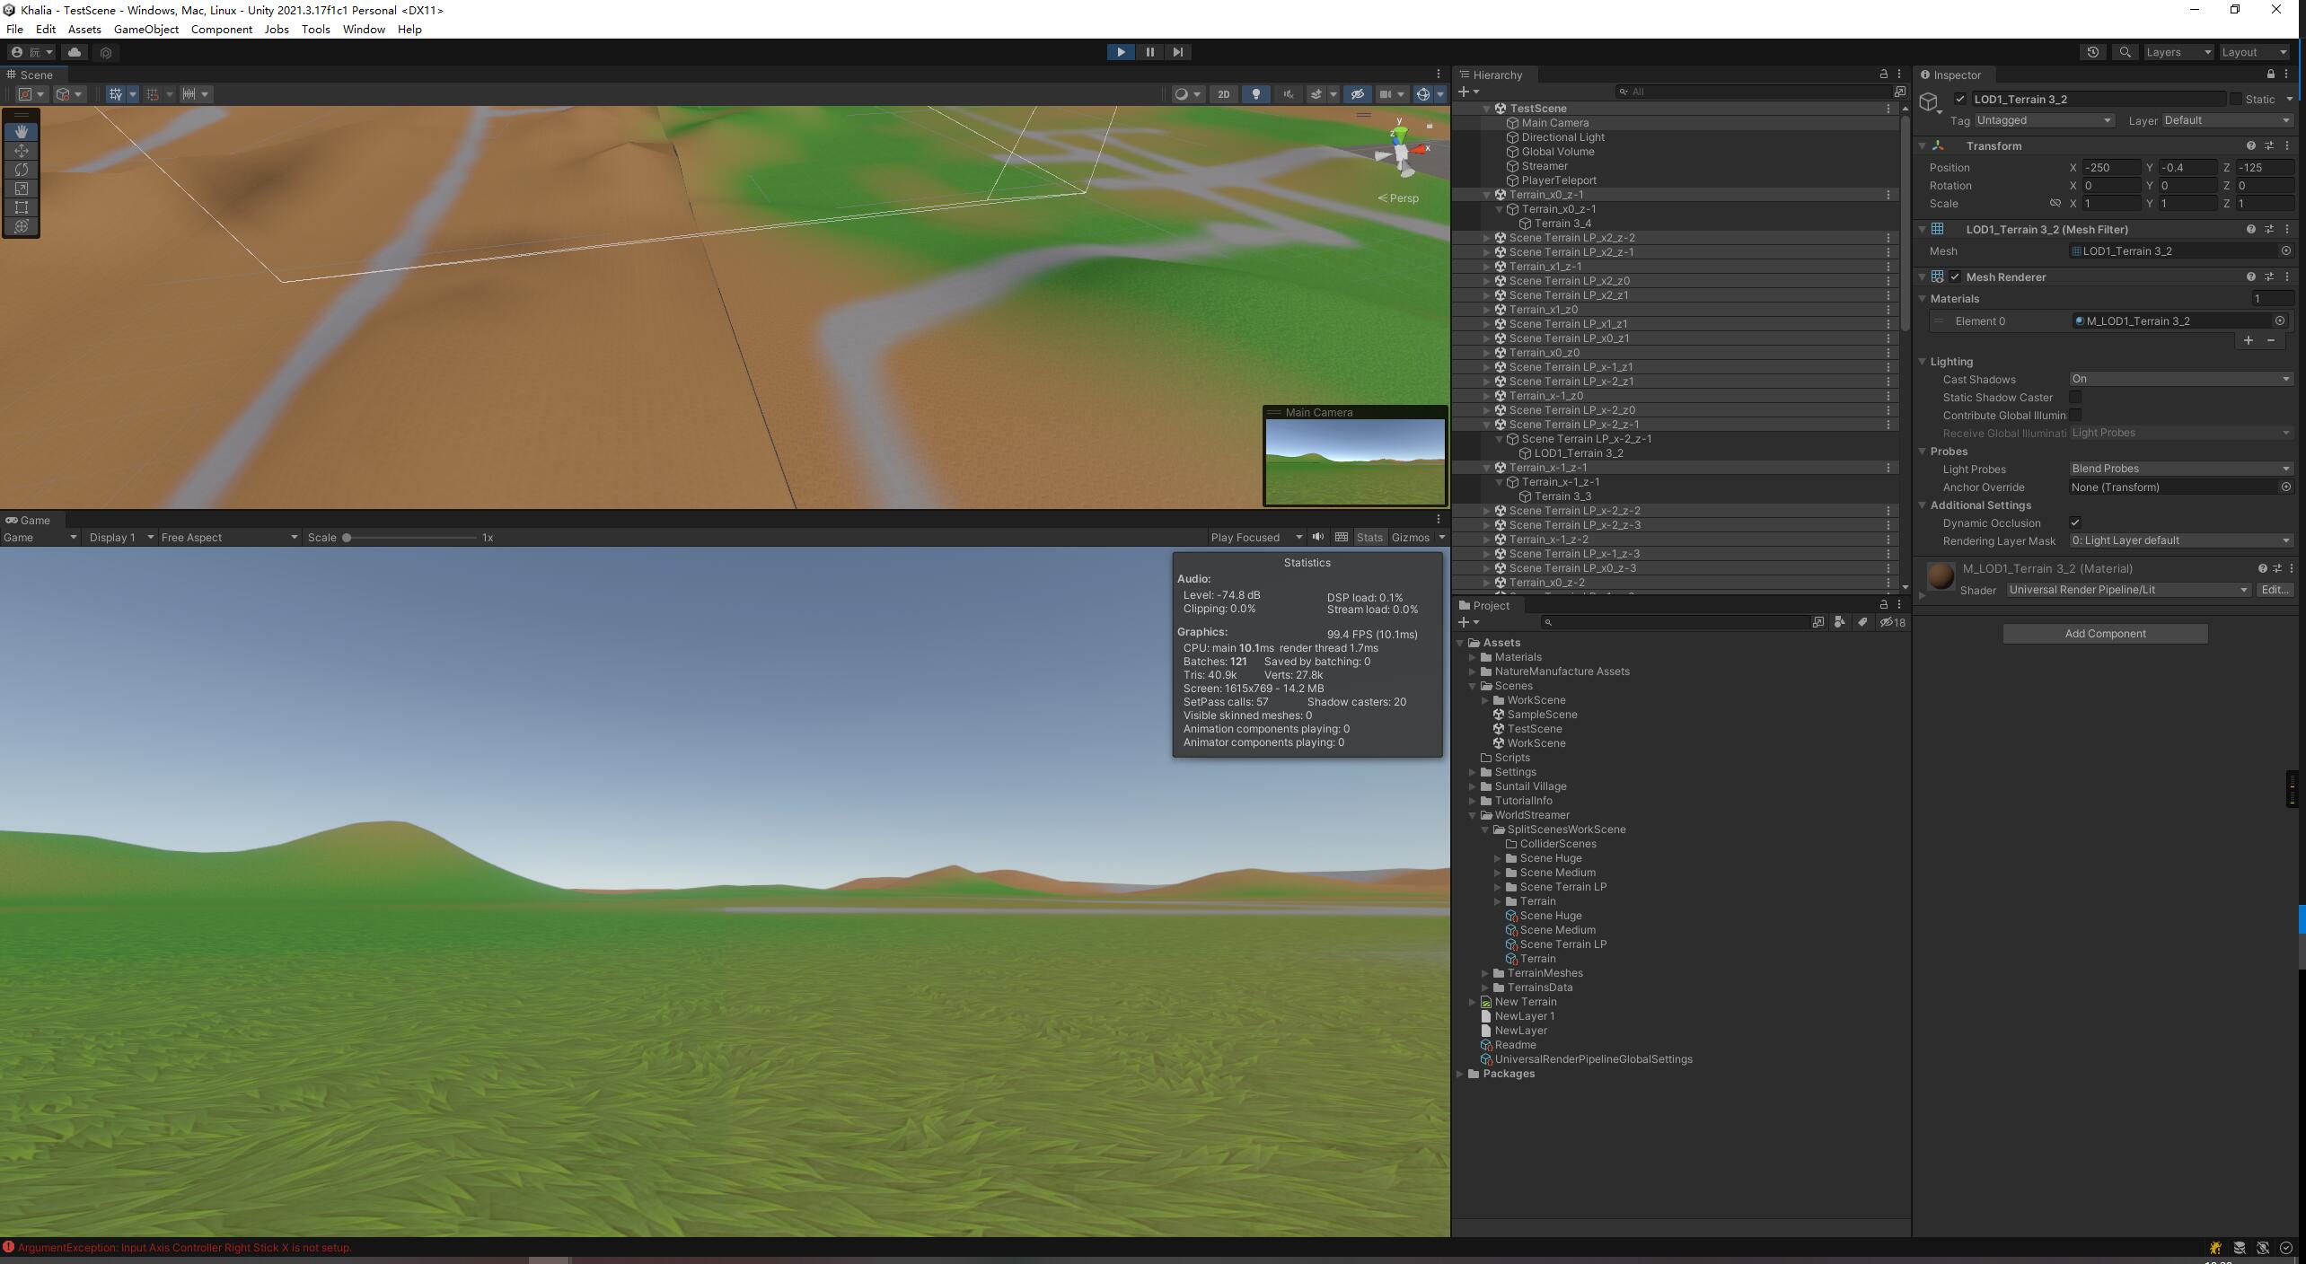Screen dimensions: 2306x1264
Task: Open the Layer Default dropdown
Action: (2227, 120)
